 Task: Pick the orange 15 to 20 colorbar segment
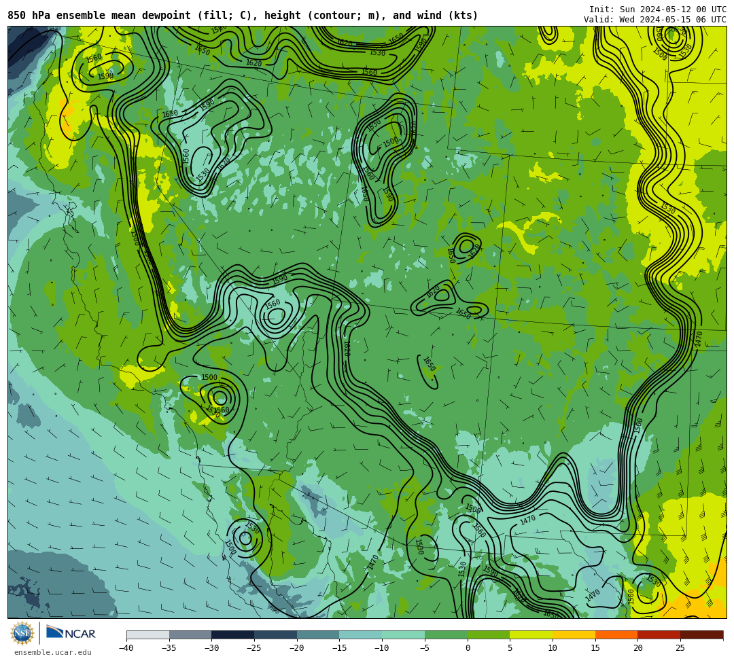[616, 635]
